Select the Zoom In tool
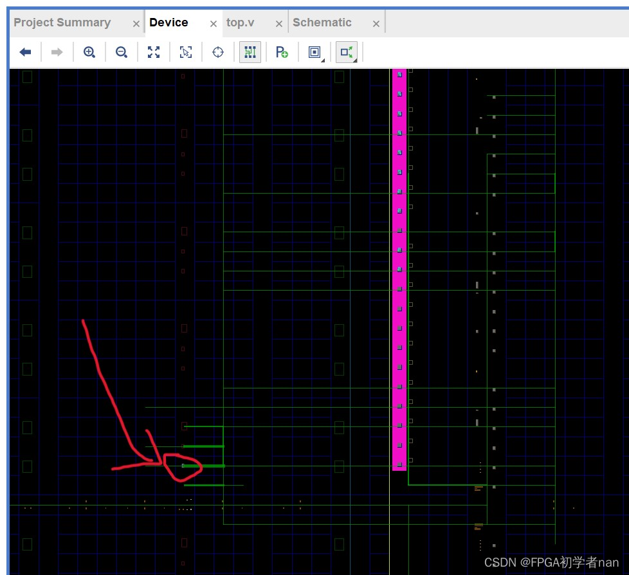The image size is (629, 575). point(89,52)
